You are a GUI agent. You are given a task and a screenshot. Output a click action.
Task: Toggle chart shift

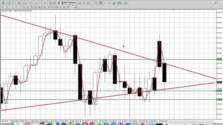click(x=109, y=3)
